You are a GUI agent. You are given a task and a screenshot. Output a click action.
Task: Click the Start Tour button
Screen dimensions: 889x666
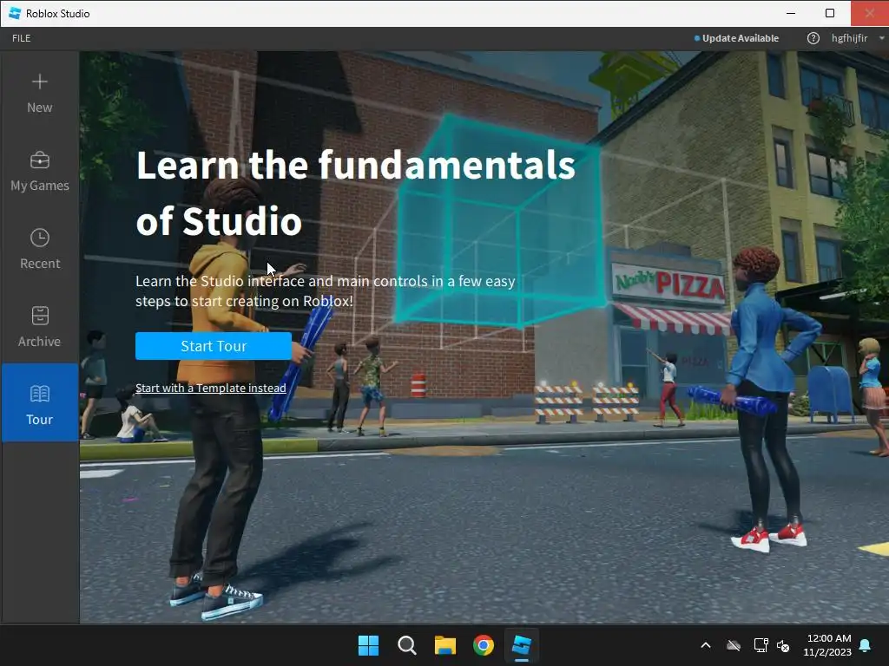[x=214, y=346]
